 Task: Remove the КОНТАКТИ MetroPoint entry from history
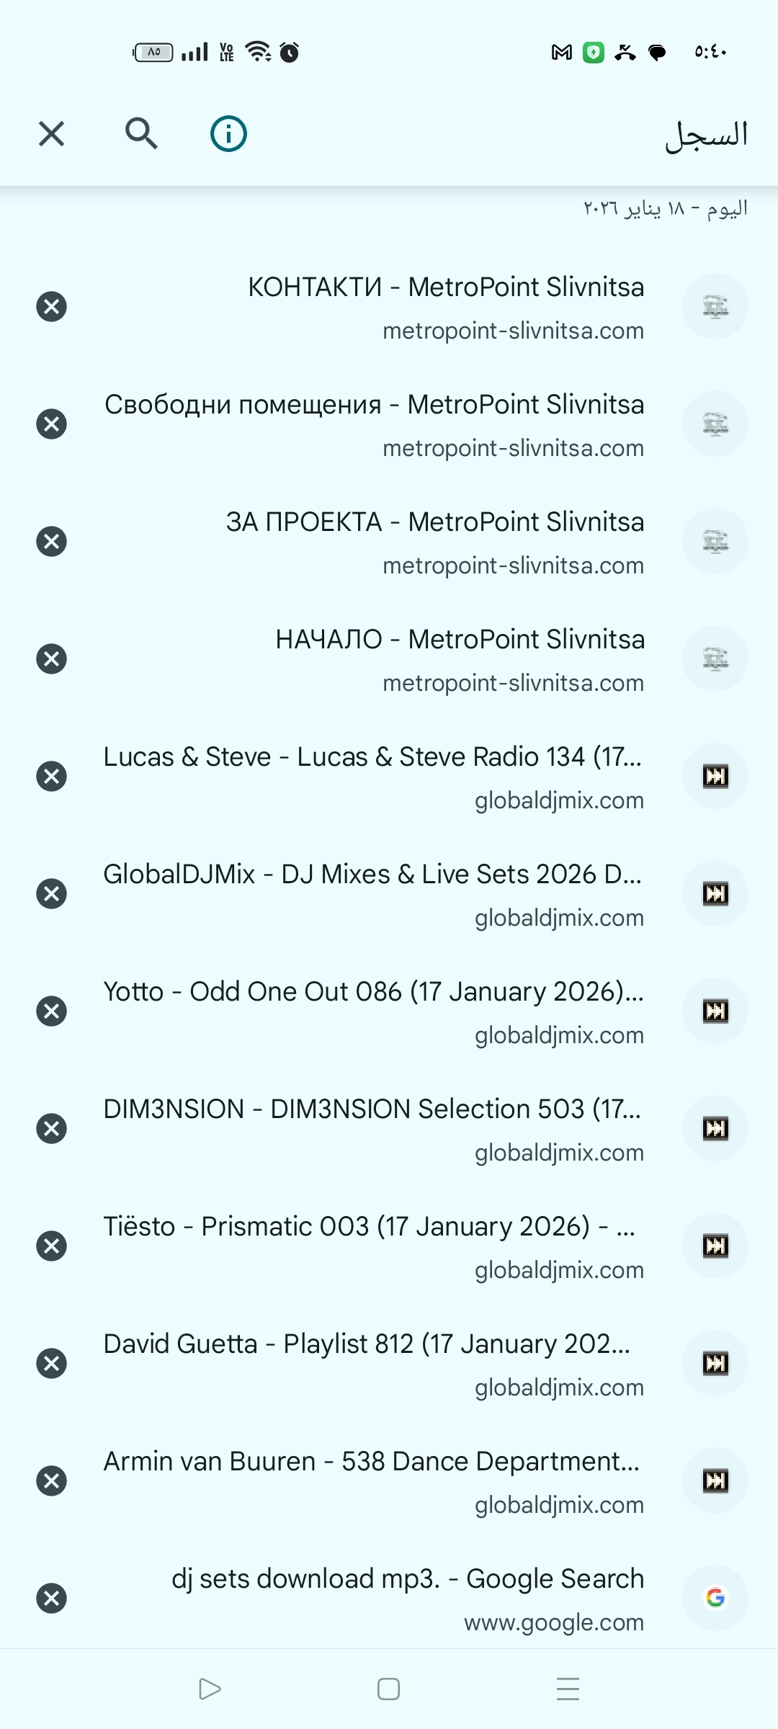click(x=51, y=306)
